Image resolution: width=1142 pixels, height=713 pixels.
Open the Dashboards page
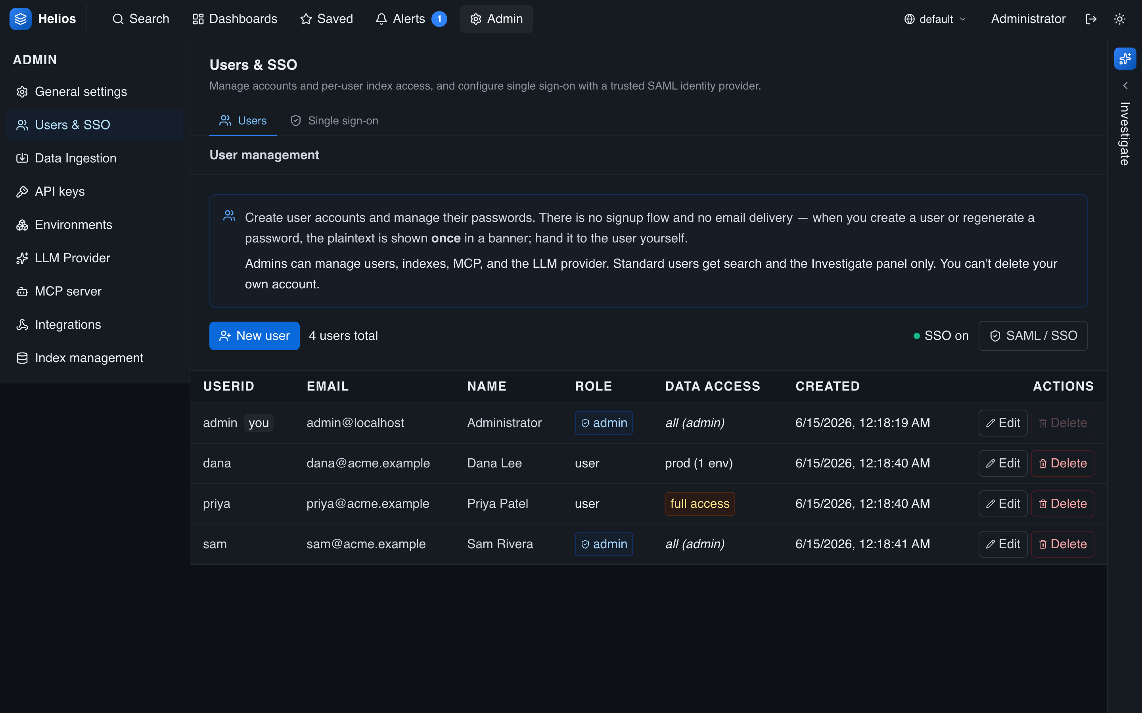click(x=234, y=19)
